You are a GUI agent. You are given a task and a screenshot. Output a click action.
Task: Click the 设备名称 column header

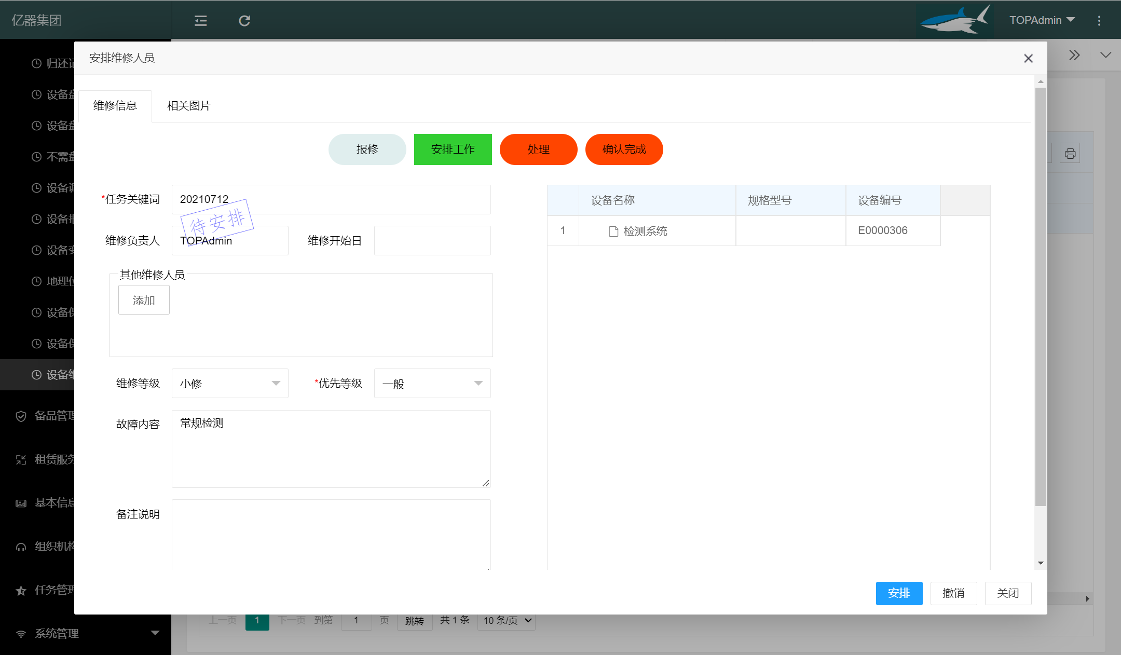coord(657,200)
